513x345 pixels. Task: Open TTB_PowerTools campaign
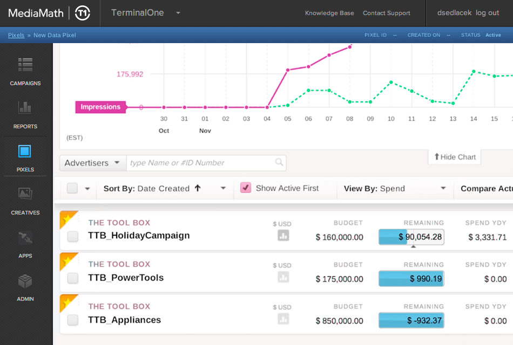(126, 278)
